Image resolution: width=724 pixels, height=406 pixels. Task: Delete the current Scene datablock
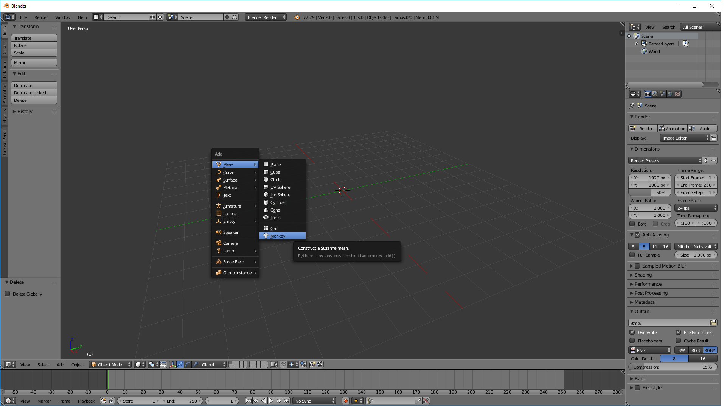tap(235, 17)
